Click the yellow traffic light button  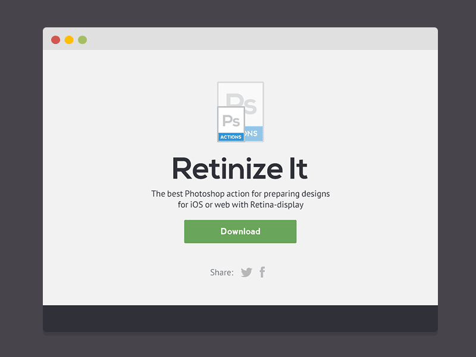click(x=69, y=39)
